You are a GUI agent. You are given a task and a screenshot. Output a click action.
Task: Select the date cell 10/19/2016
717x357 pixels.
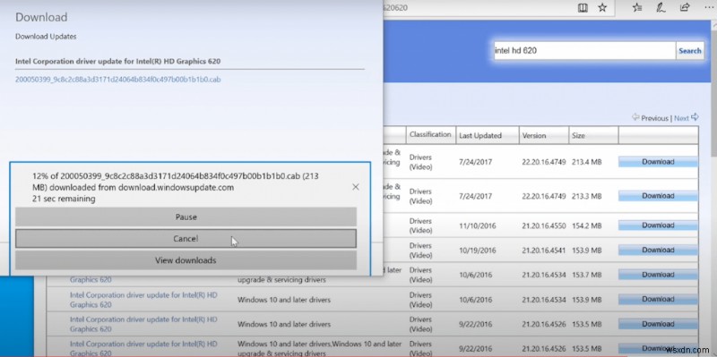click(478, 251)
